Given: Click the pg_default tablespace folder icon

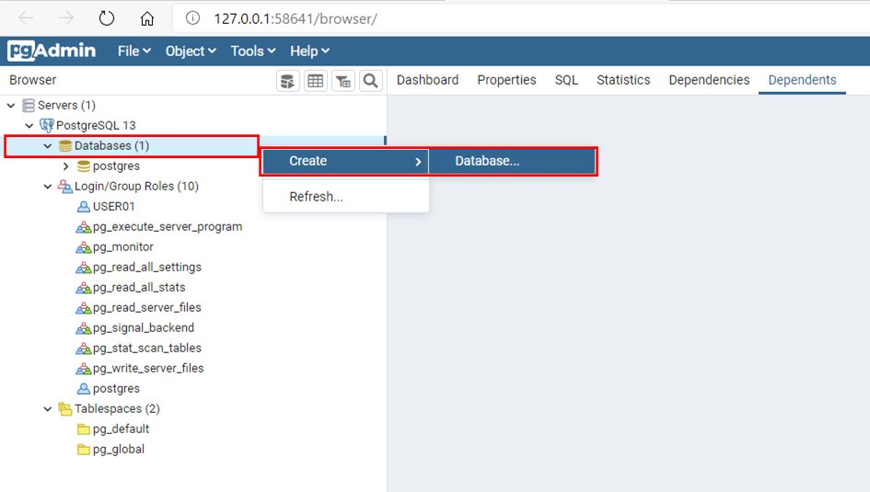Looking at the screenshot, I should (84, 429).
